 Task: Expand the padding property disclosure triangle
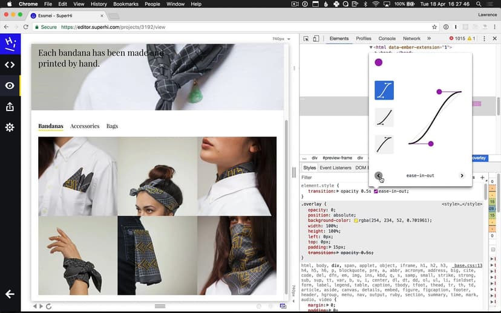(x=330, y=247)
